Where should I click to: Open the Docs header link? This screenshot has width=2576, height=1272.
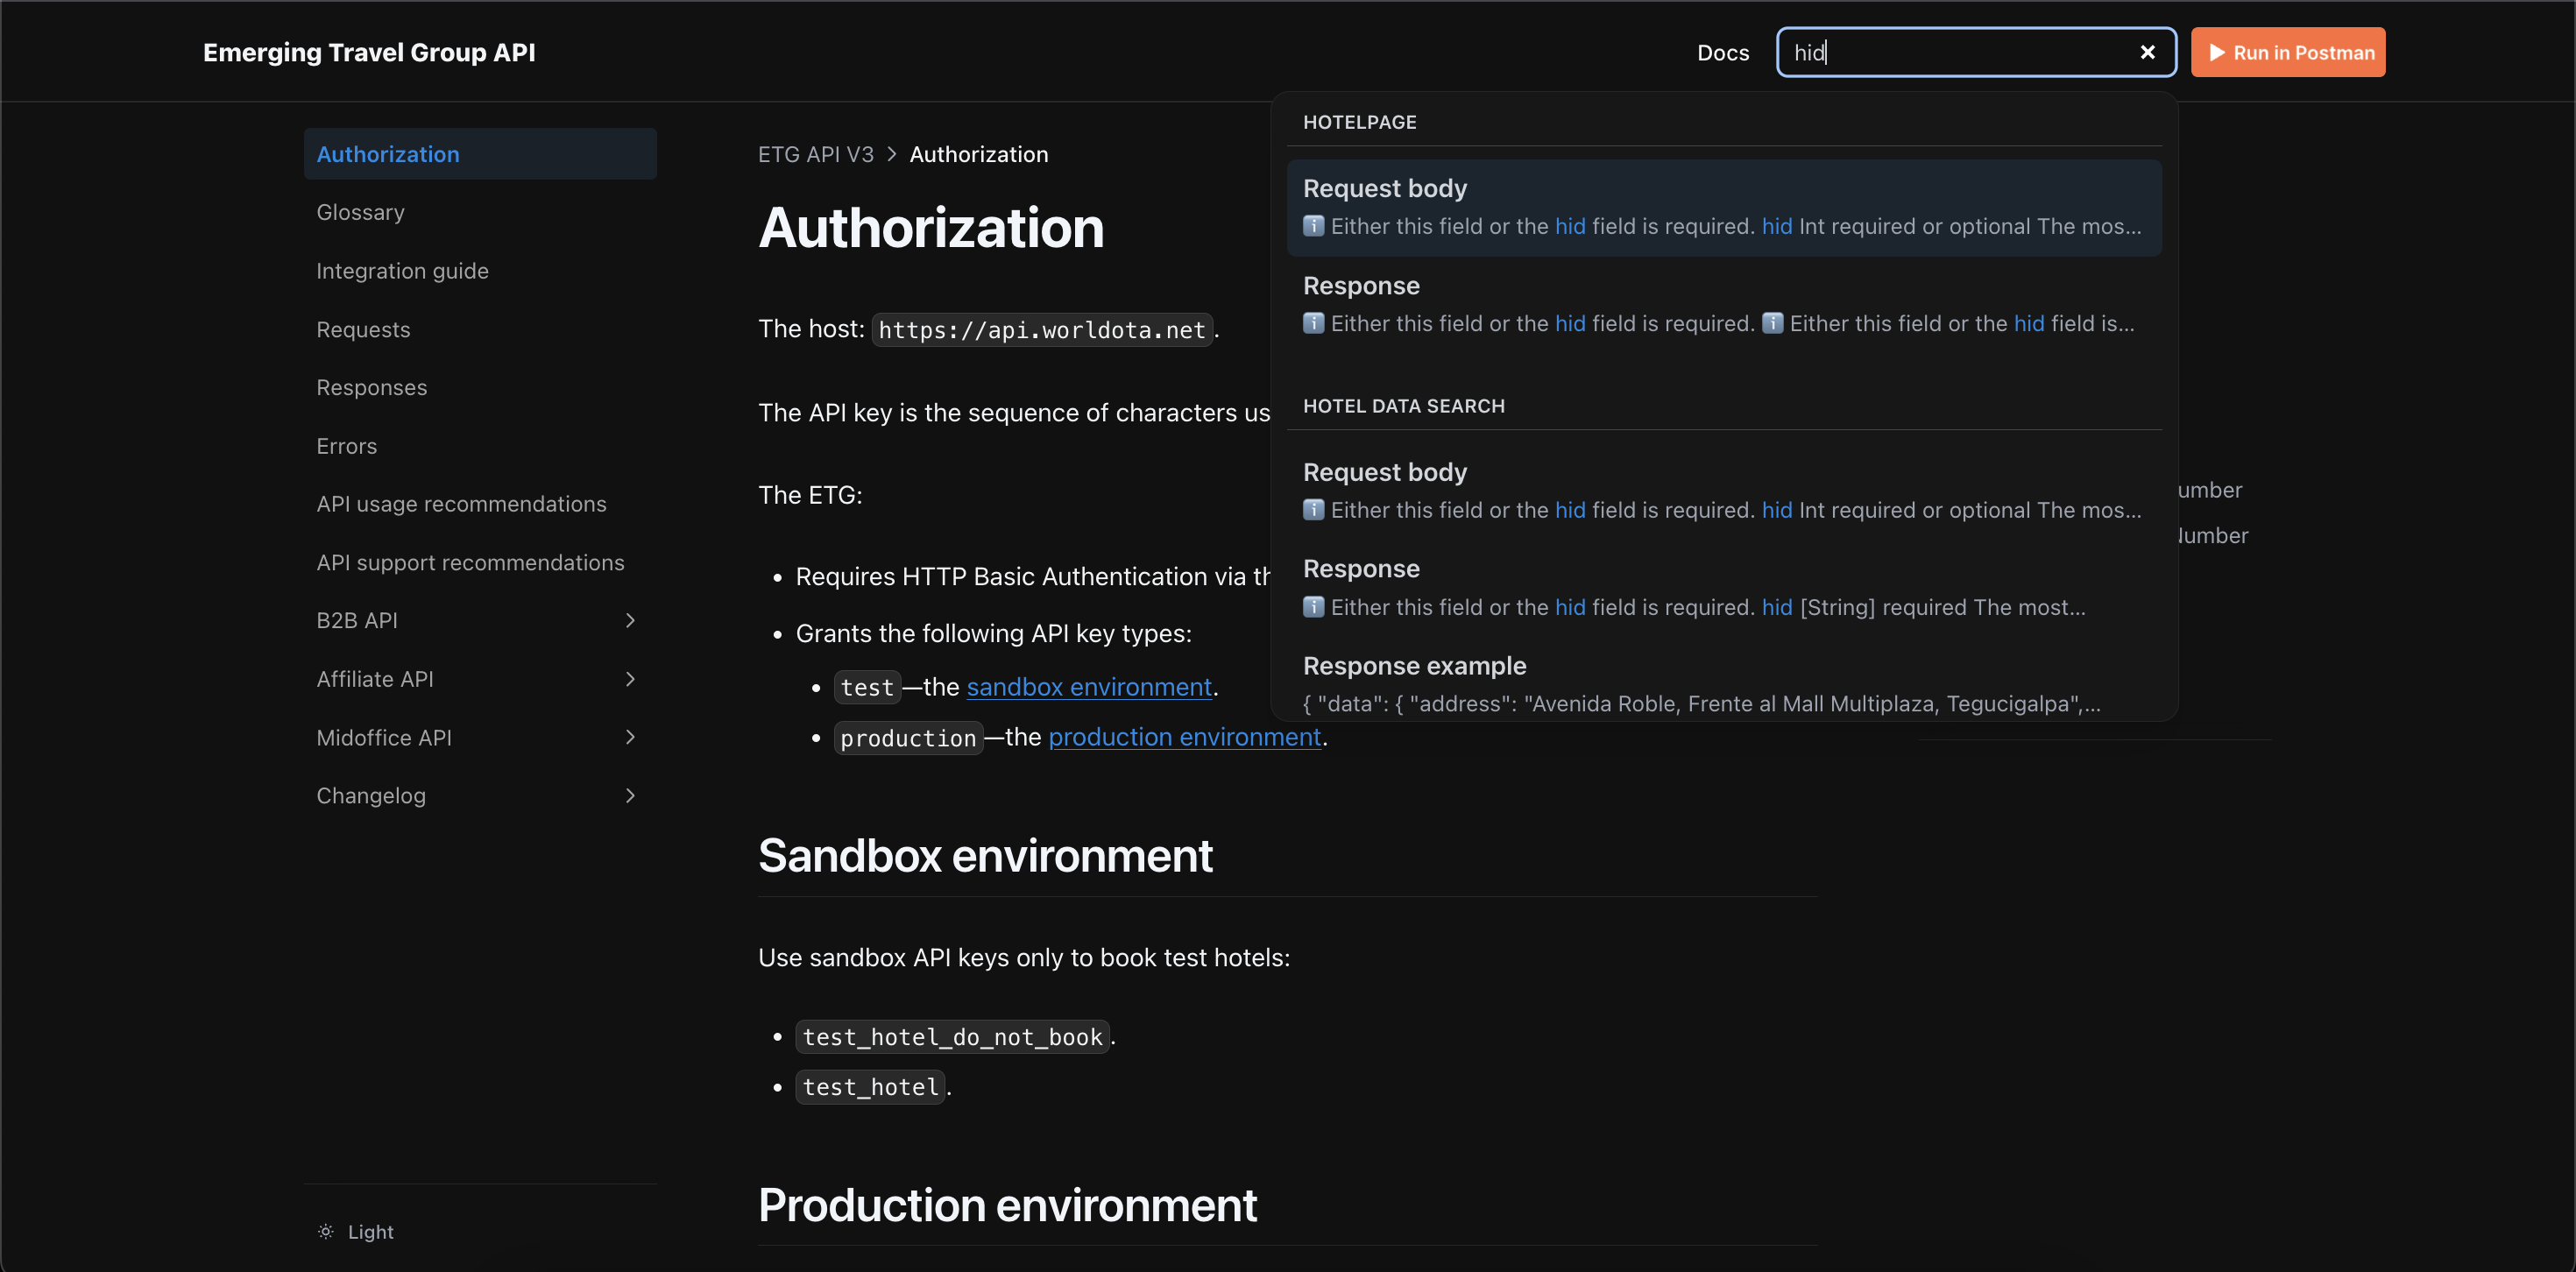pos(1722,52)
